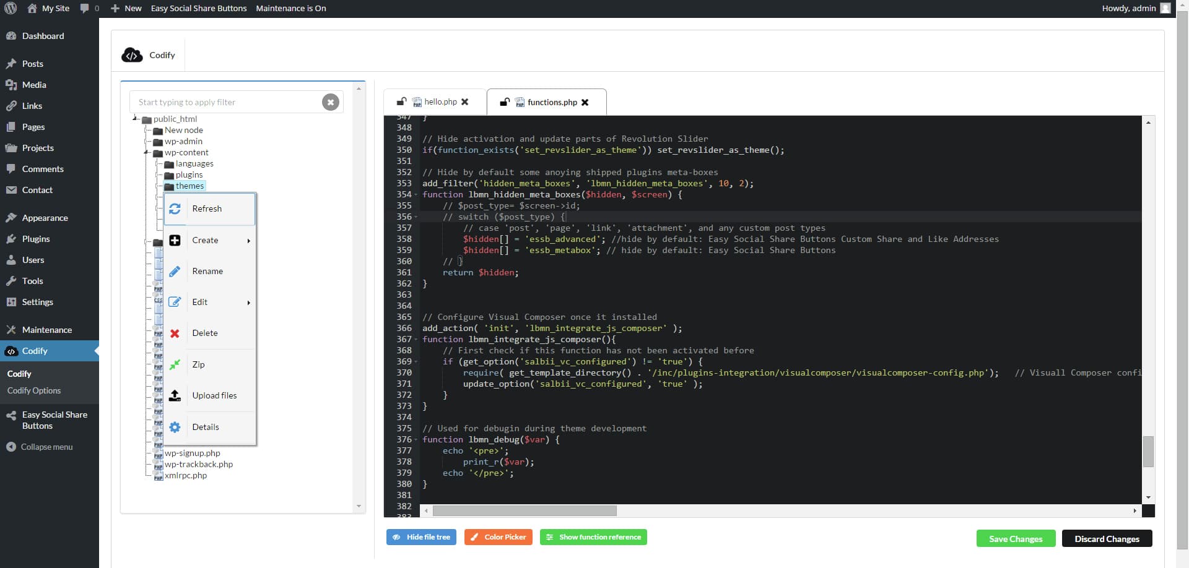Open Links in the sidebar
1189x568 pixels.
(x=50, y=106)
